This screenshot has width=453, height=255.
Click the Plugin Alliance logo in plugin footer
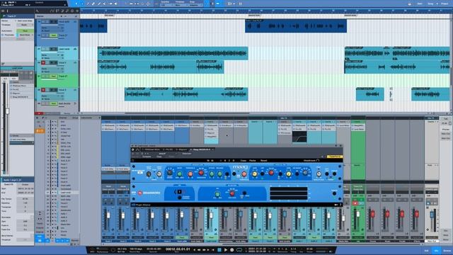coord(142,205)
